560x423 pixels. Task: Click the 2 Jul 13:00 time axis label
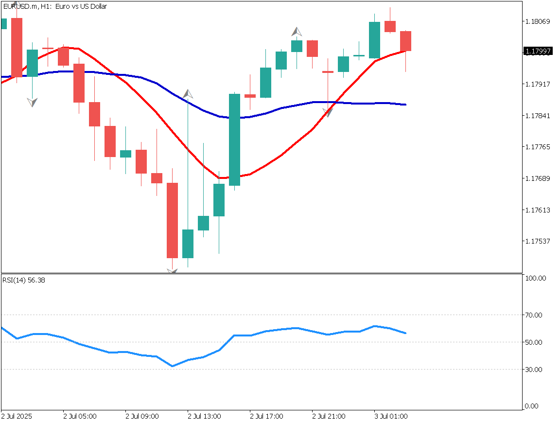click(x=204, y=416)
